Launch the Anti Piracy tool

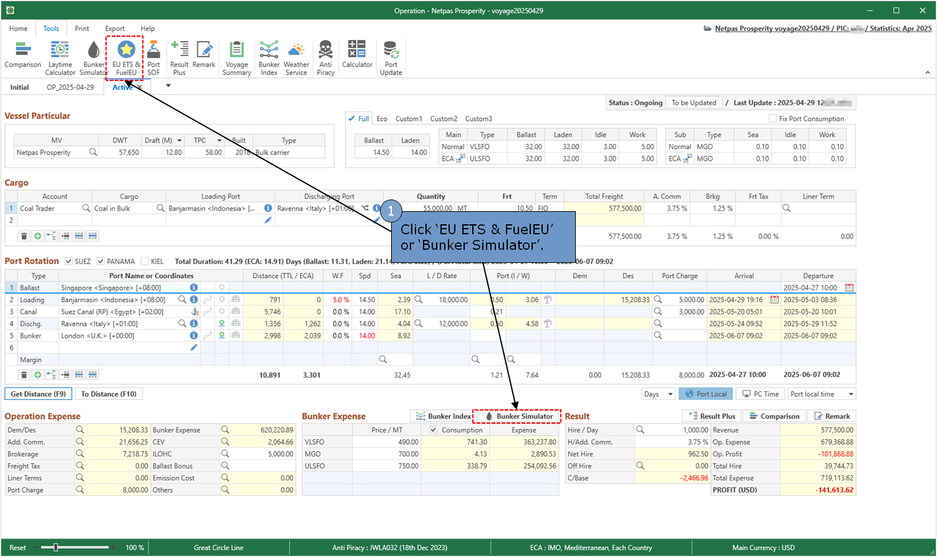(326, 57)
